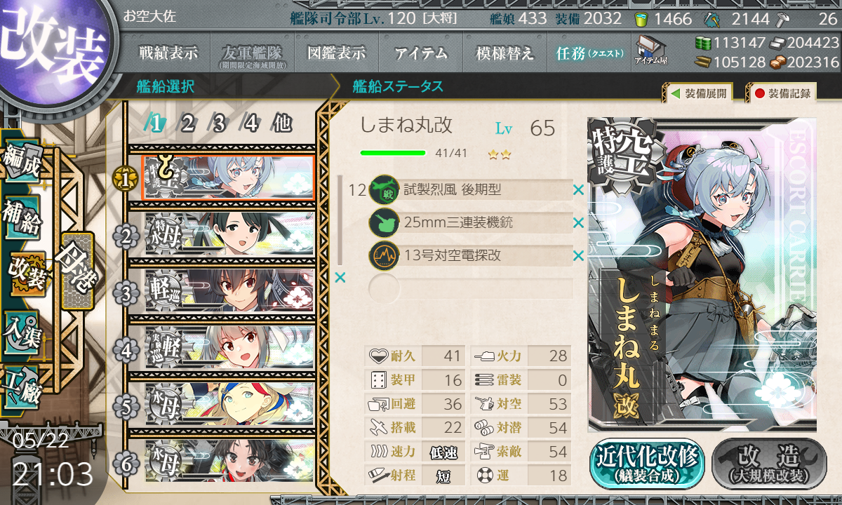This screenshot has height=505, width=842.
Task: Open the アイテム屋 shop icon
Action: coord(651,50)
